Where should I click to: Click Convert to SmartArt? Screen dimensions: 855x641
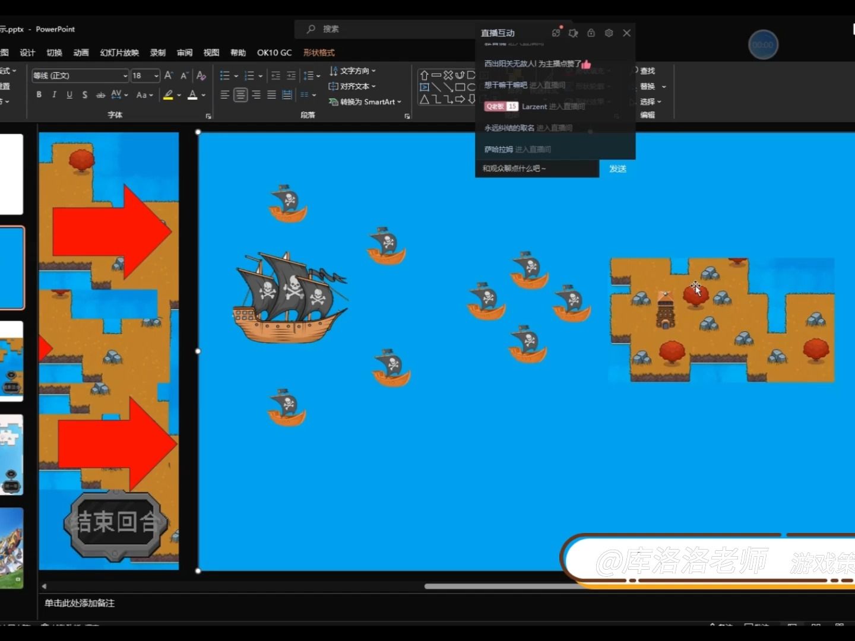point(365,101)
